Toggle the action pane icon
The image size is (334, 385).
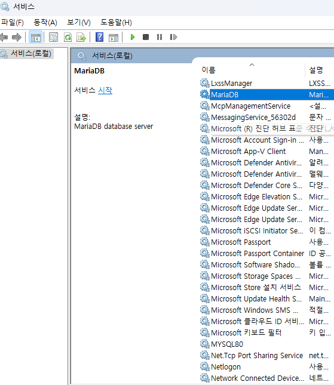click(x=114, y=38)
